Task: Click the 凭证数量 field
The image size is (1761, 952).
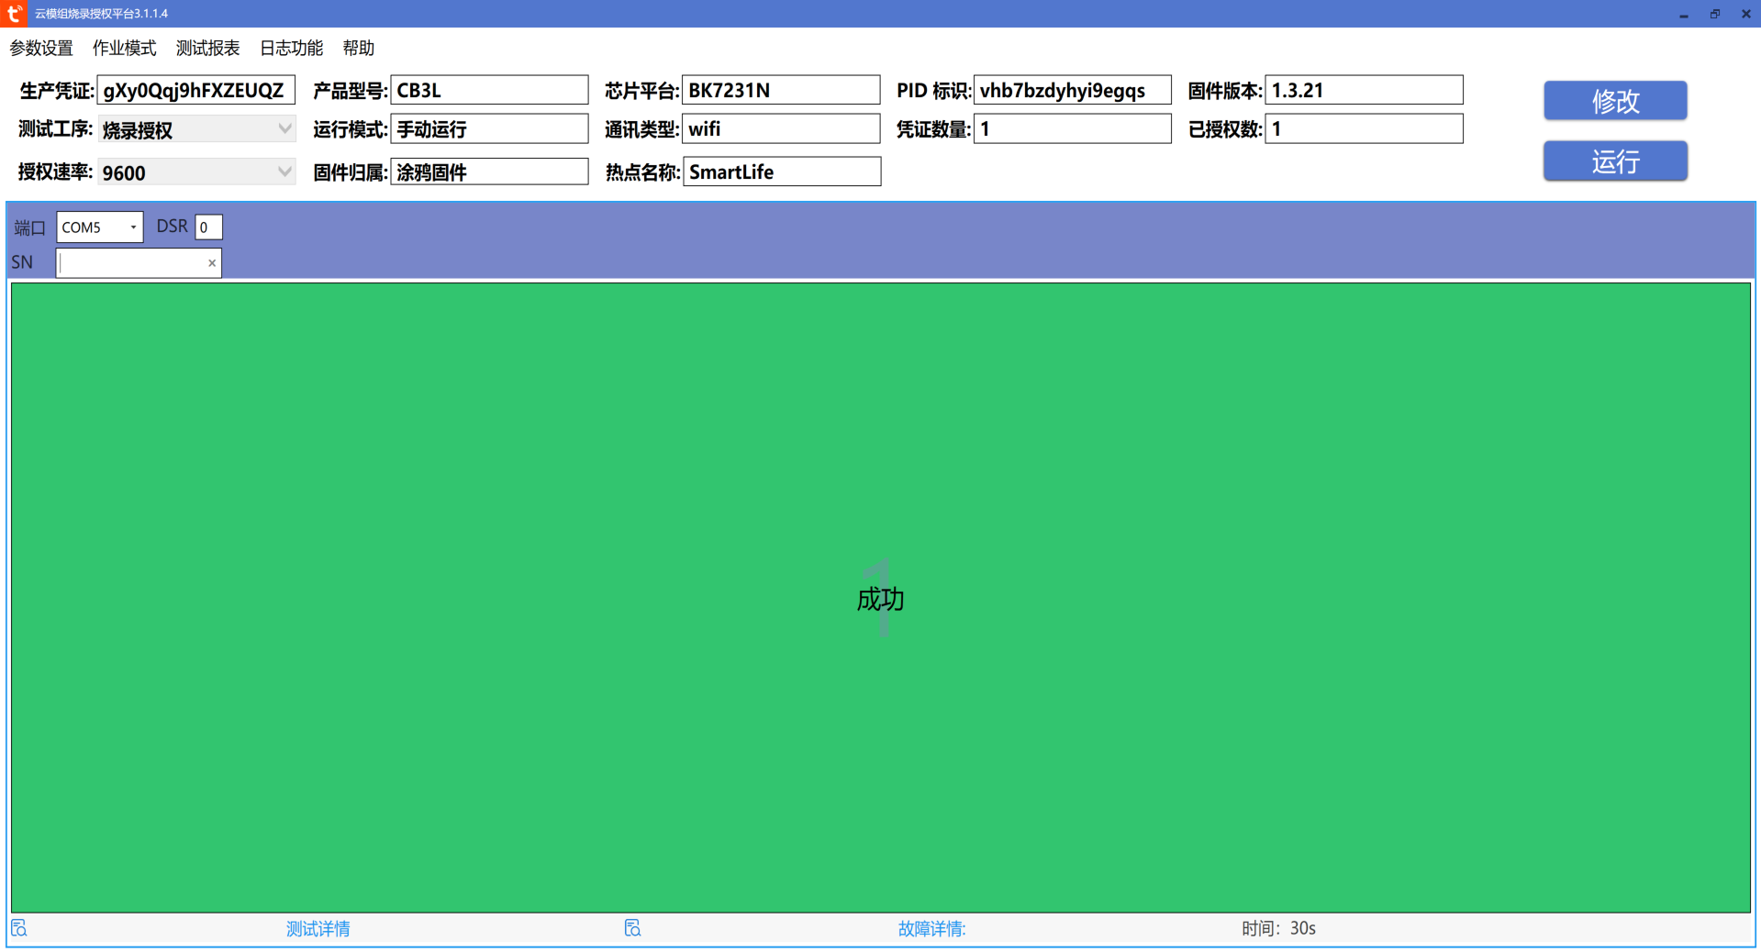Action: [x=1073, y=128]
